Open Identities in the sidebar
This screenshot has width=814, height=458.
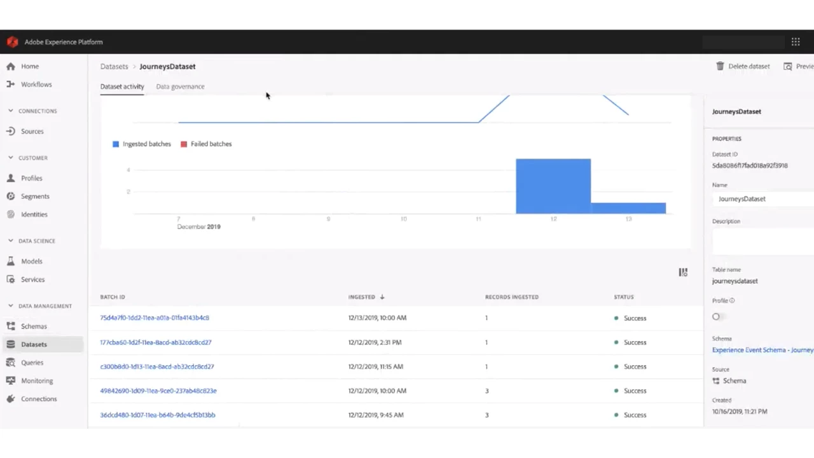[x=34, y=214]
